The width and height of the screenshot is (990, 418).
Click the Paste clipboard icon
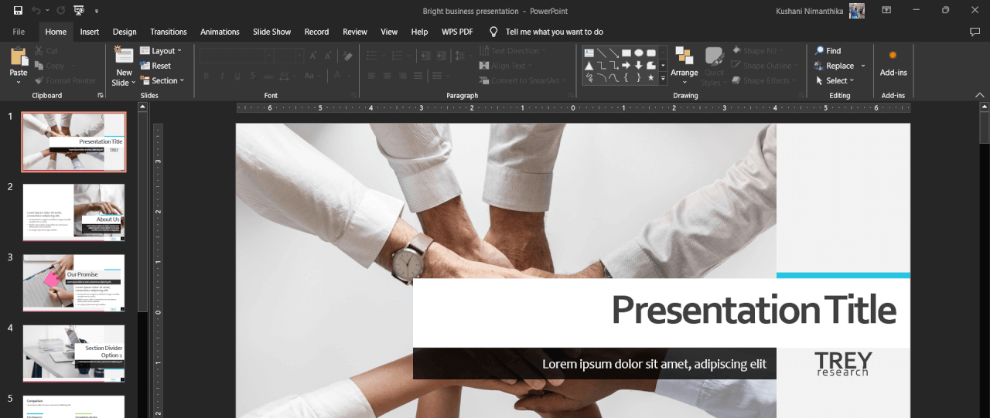(19, 56)
